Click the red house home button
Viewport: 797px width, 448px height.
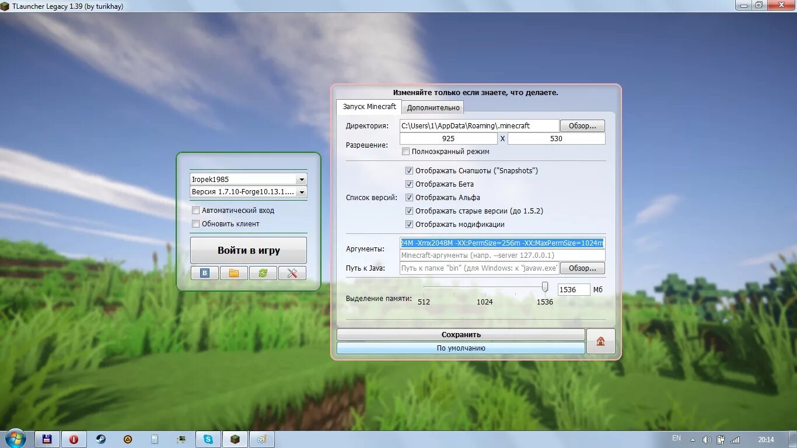600,341
